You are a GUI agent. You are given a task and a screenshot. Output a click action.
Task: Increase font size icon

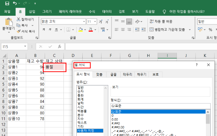(x=101, y=21)
